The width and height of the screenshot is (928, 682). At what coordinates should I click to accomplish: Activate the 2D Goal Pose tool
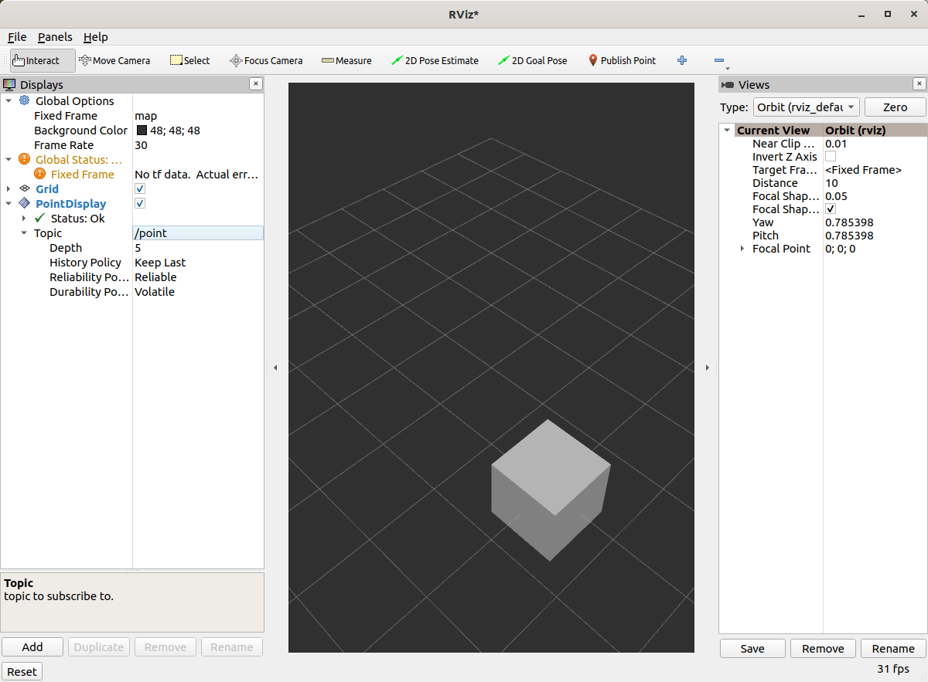[x=532, y=60]
